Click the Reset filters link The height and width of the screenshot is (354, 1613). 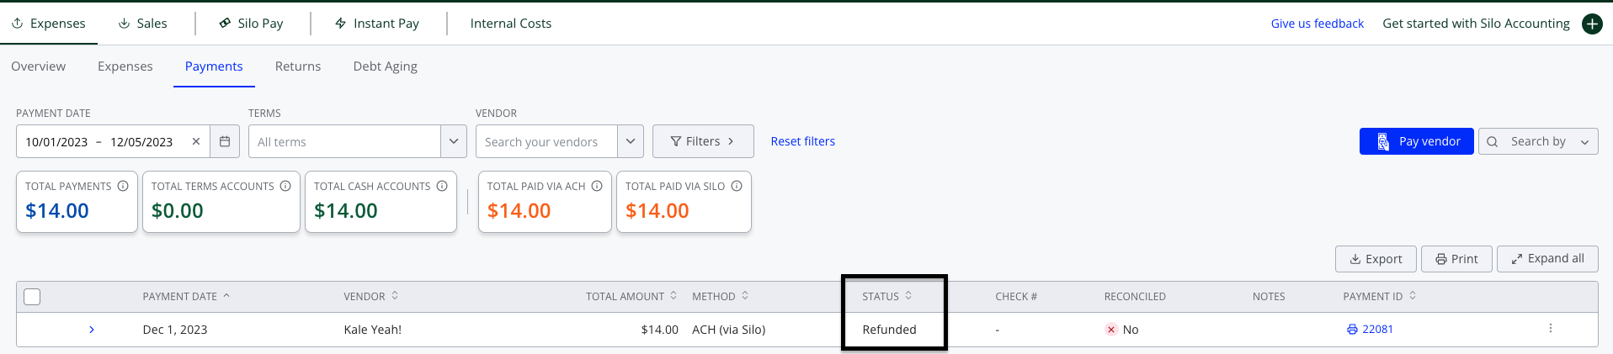coord(802,141)
